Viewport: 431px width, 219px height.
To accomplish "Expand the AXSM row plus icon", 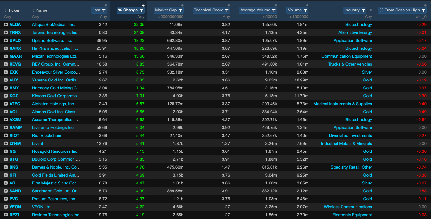I will [x=6, y=120].
